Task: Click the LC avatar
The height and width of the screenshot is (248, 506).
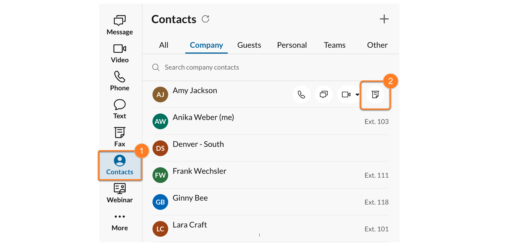Action: tap(160, 229)
